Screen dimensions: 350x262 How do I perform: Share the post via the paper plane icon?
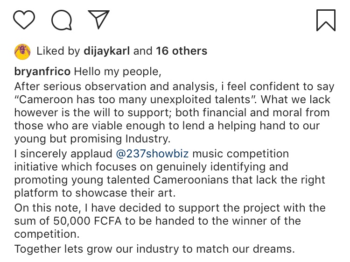pyautogui.click(x=98, y=19)
